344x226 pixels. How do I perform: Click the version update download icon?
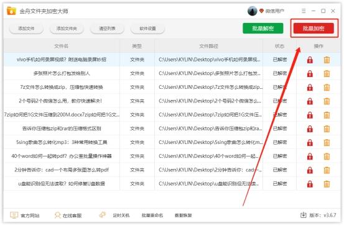[x=303, y=215]
